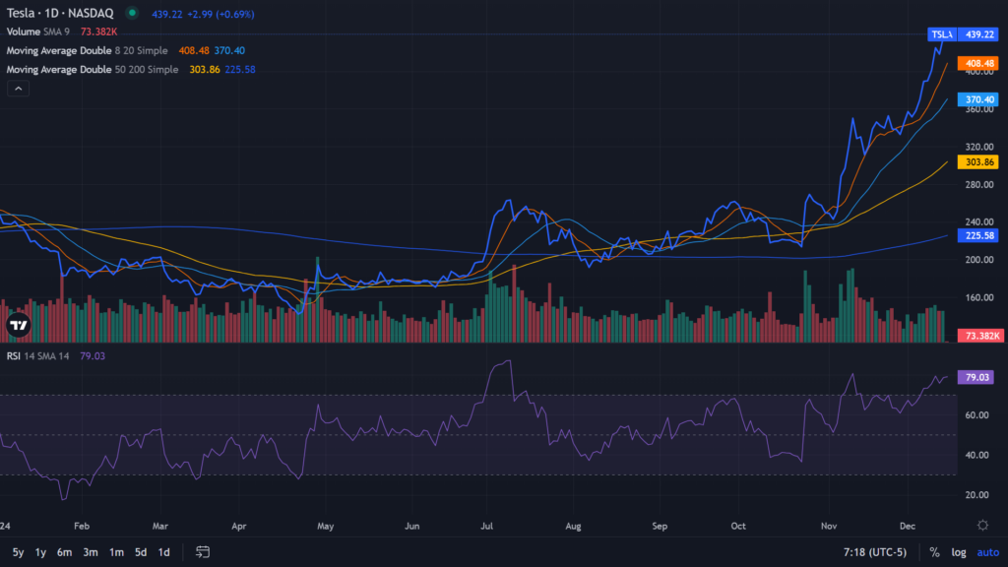Collapse the indicator legend chevron
The width and height of the screenshot is (1008, 567).
pos(19,89)
